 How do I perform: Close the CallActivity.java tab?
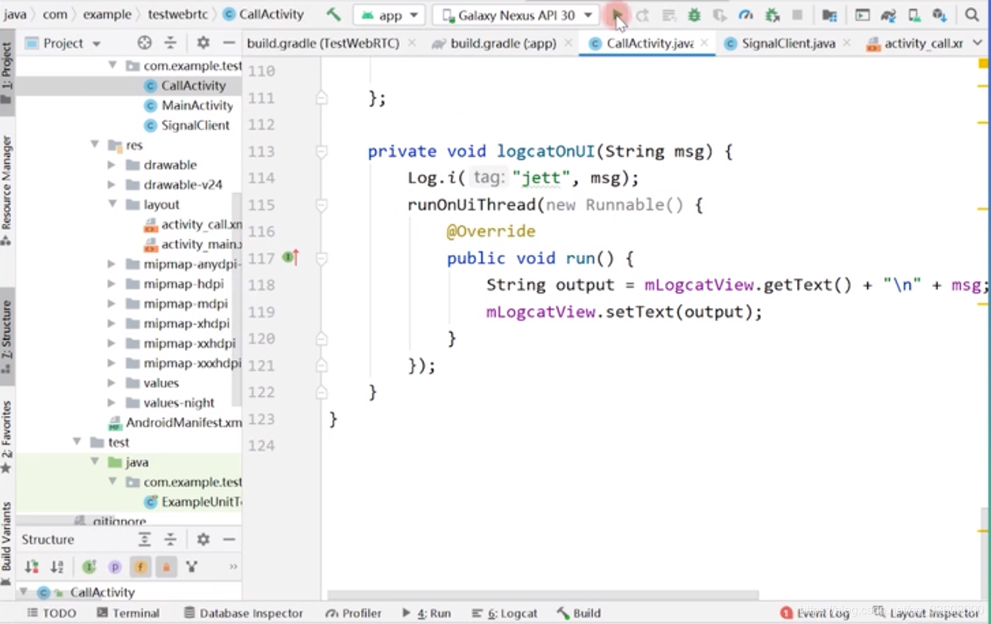[704, 43]
